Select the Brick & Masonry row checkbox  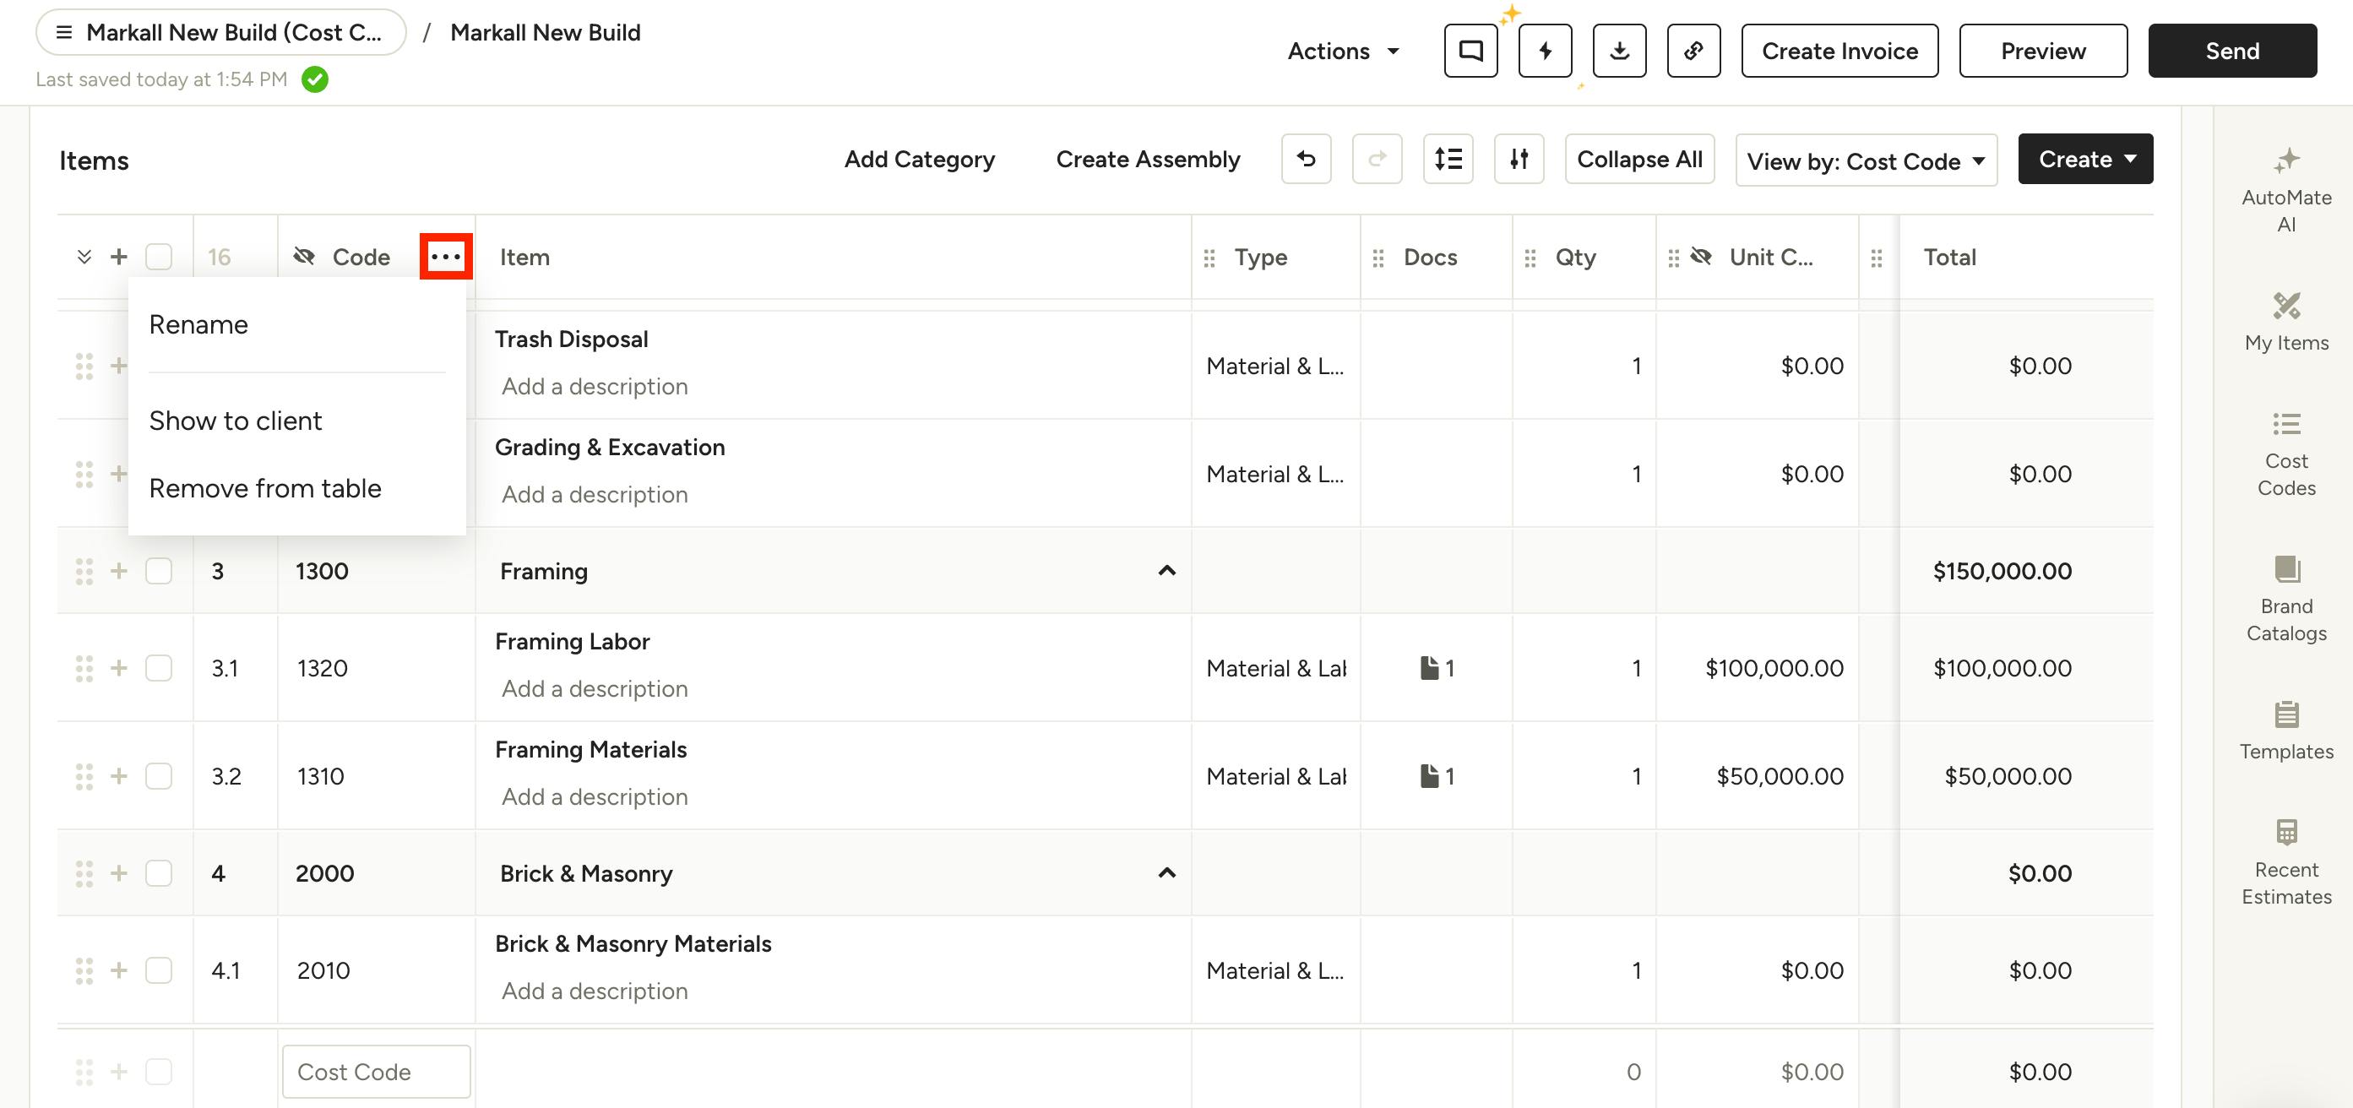coord(159,873)
